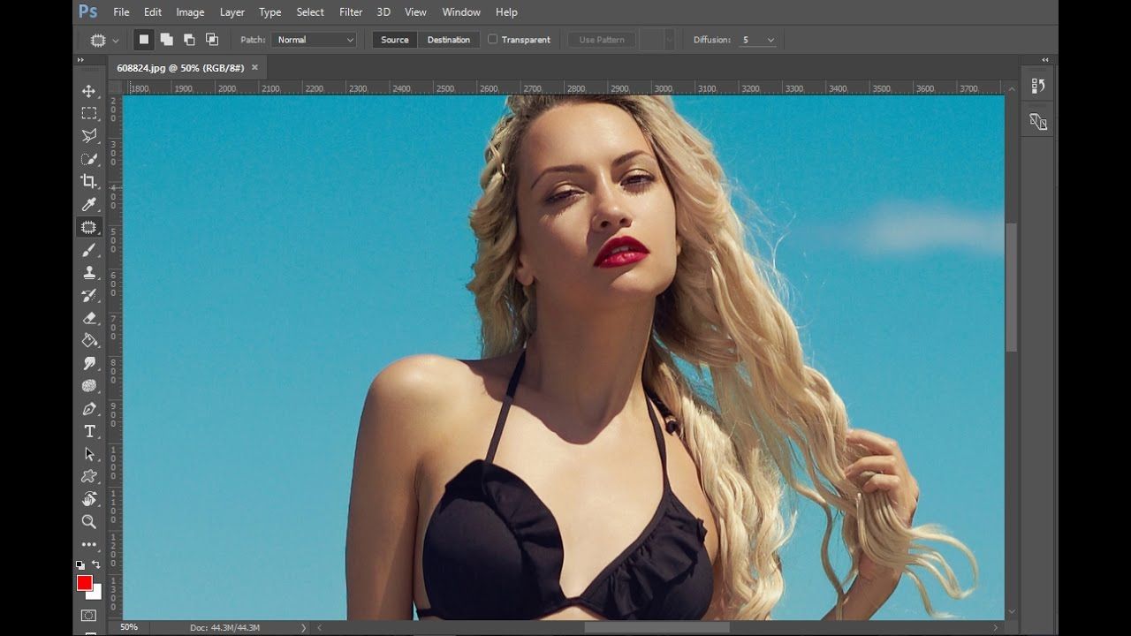Select the Horizontal Type tool
Image resolution: width=1131 pixels, height=636 pixels.
click(x=89, y=431)
